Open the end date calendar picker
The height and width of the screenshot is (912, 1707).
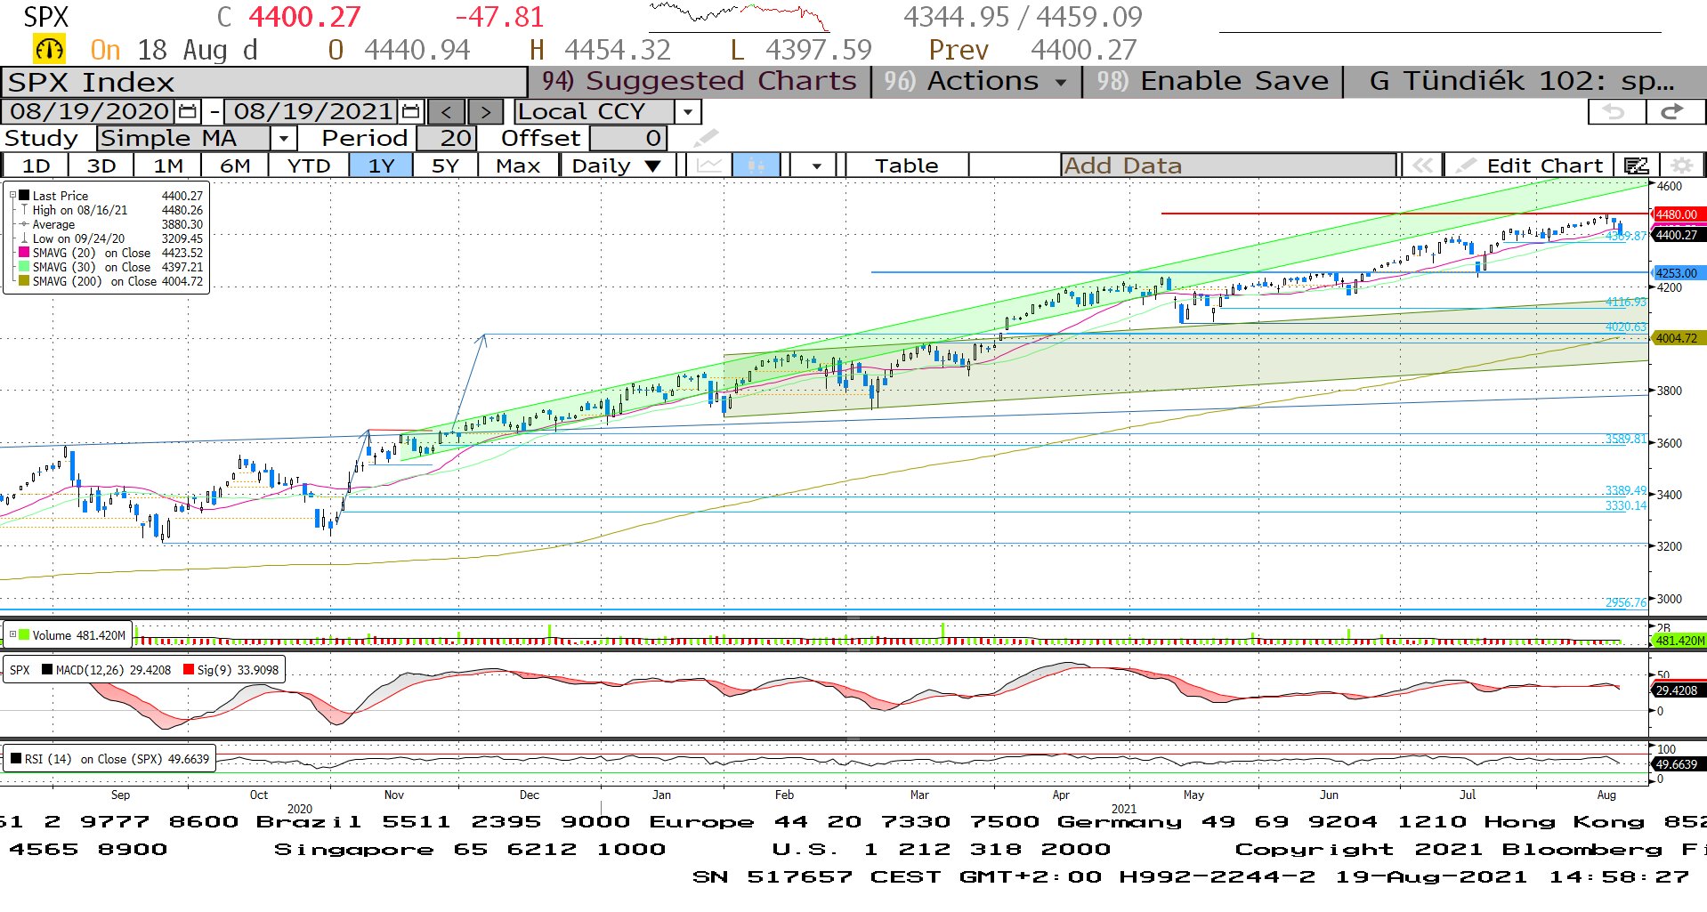pyautogui.click(x=410, y=112)
